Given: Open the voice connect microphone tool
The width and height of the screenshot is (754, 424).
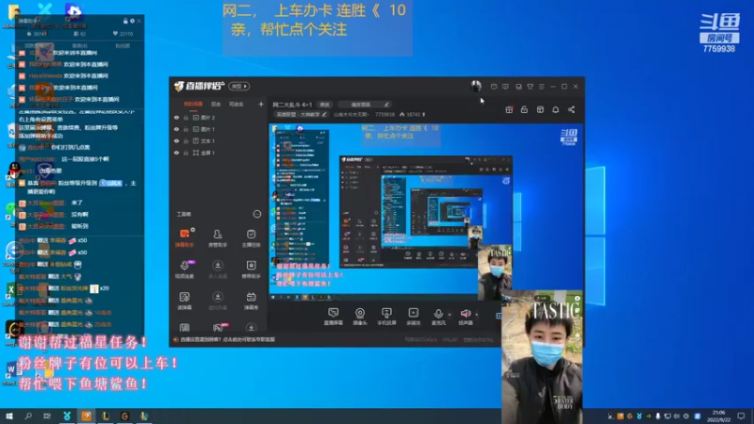Looking at the screenshot, I should tap(185, 269).
